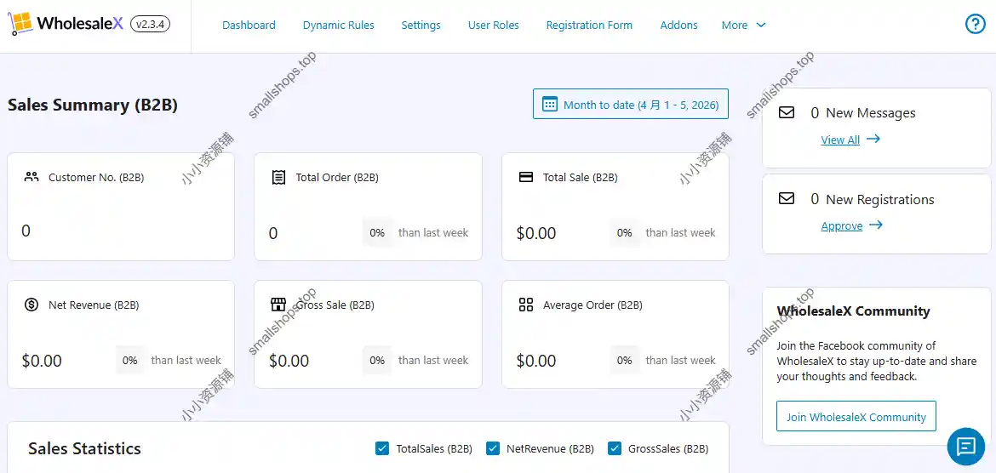The height and width of the screenshot is (473, 996).
Task: Click the WholesaleX Community heading
Action: click(x=853, y=311)
